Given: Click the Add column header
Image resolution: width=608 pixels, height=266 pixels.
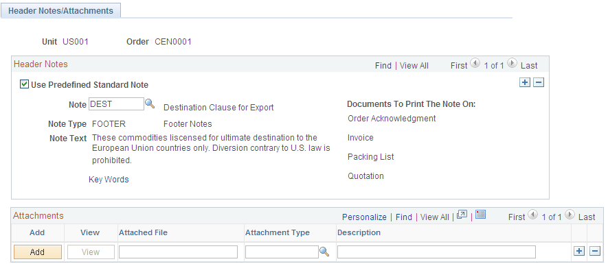Looking at the screenshot, I should (37, 232).
